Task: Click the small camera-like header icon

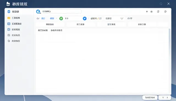Action: (x=152, y=12)
